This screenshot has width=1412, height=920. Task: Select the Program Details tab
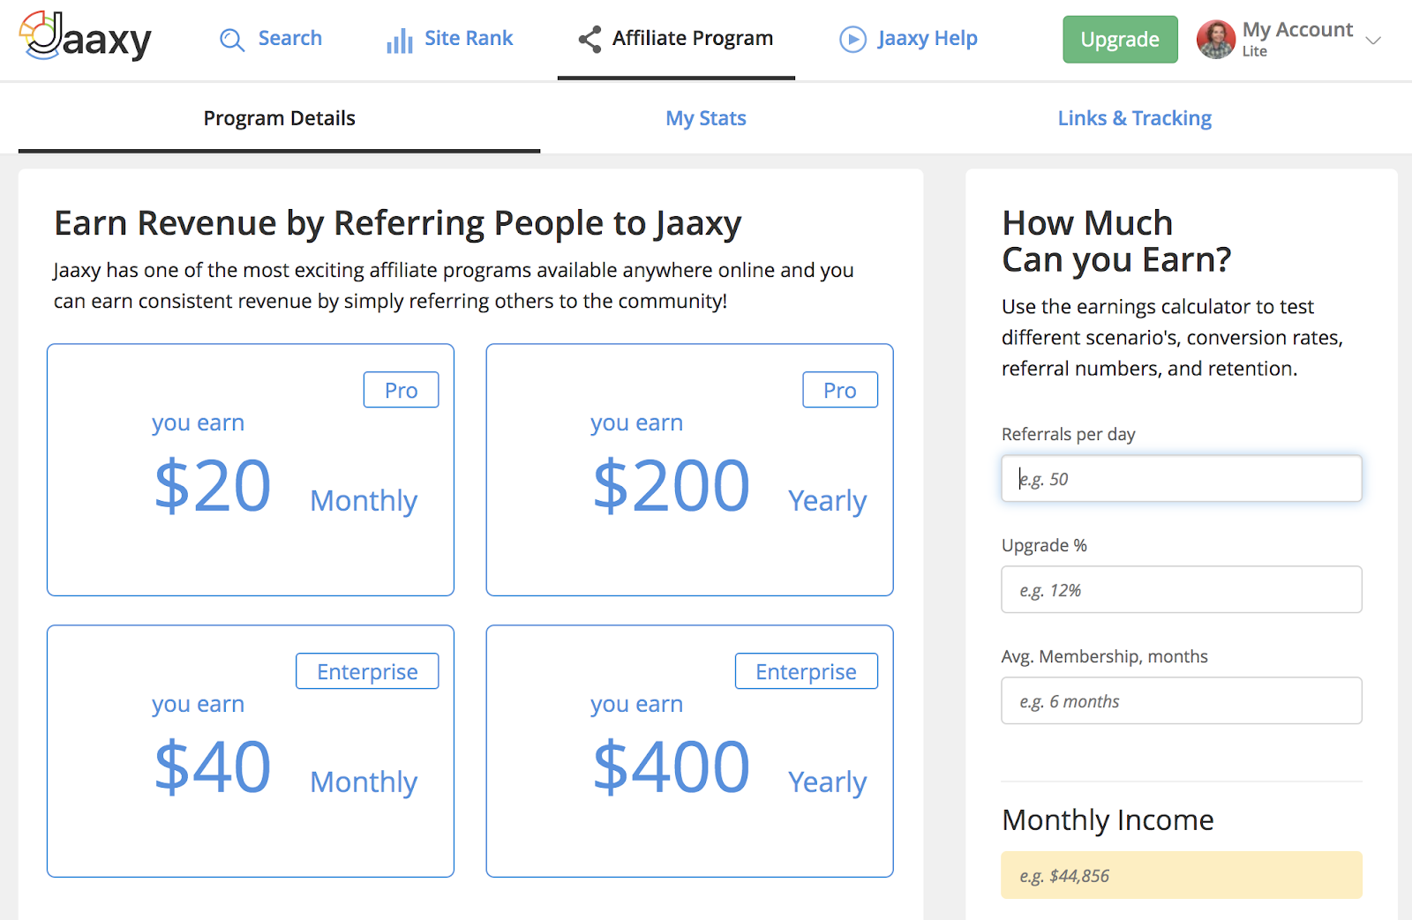[x=279, y=118]
